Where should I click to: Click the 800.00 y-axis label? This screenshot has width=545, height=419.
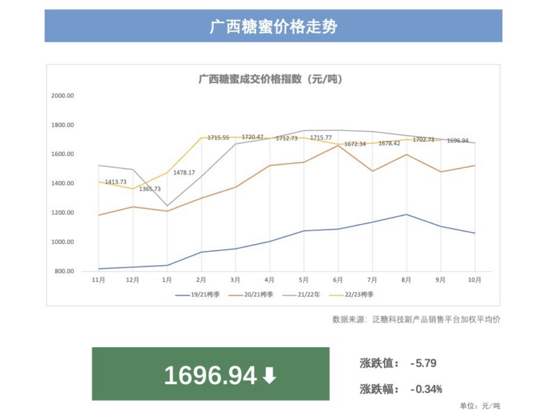tap(64, 271)
